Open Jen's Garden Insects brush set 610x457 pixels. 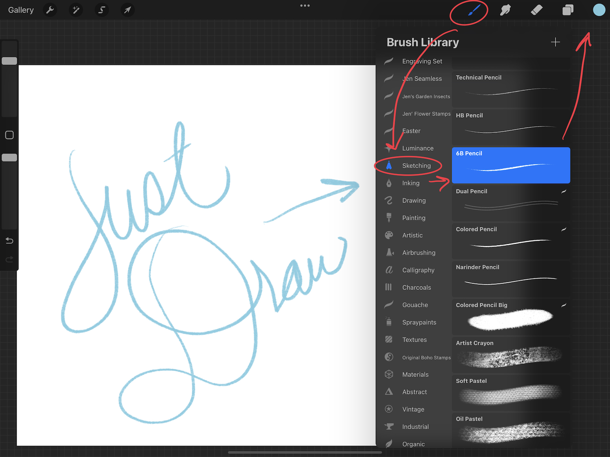[414, 96]
